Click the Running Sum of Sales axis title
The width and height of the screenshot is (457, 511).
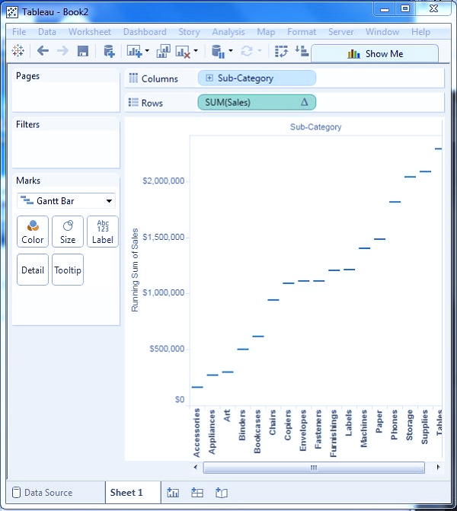coord(135,270)
